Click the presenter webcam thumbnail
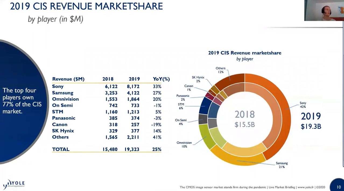 coord(324,11)
